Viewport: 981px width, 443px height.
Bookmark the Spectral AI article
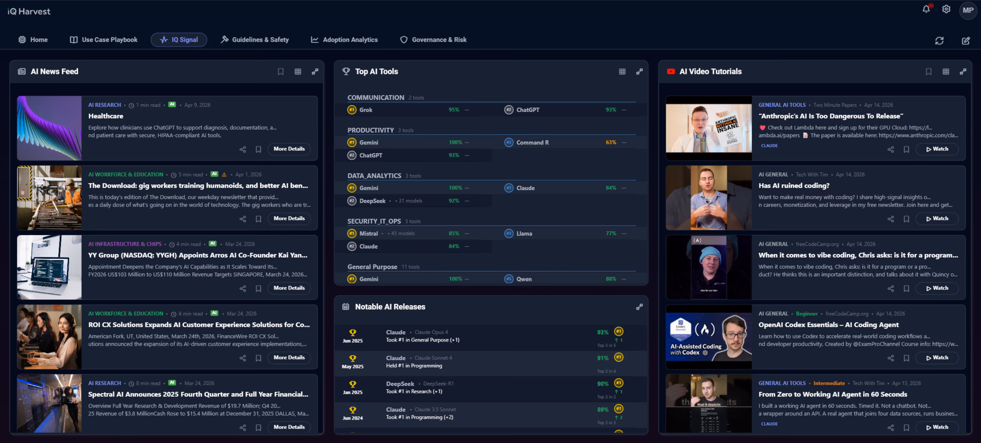coord(258,428)
